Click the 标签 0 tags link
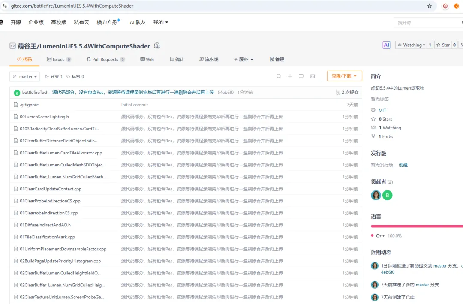Image resolution: width=463 pixels, height=304 pixels. (75, 76)
